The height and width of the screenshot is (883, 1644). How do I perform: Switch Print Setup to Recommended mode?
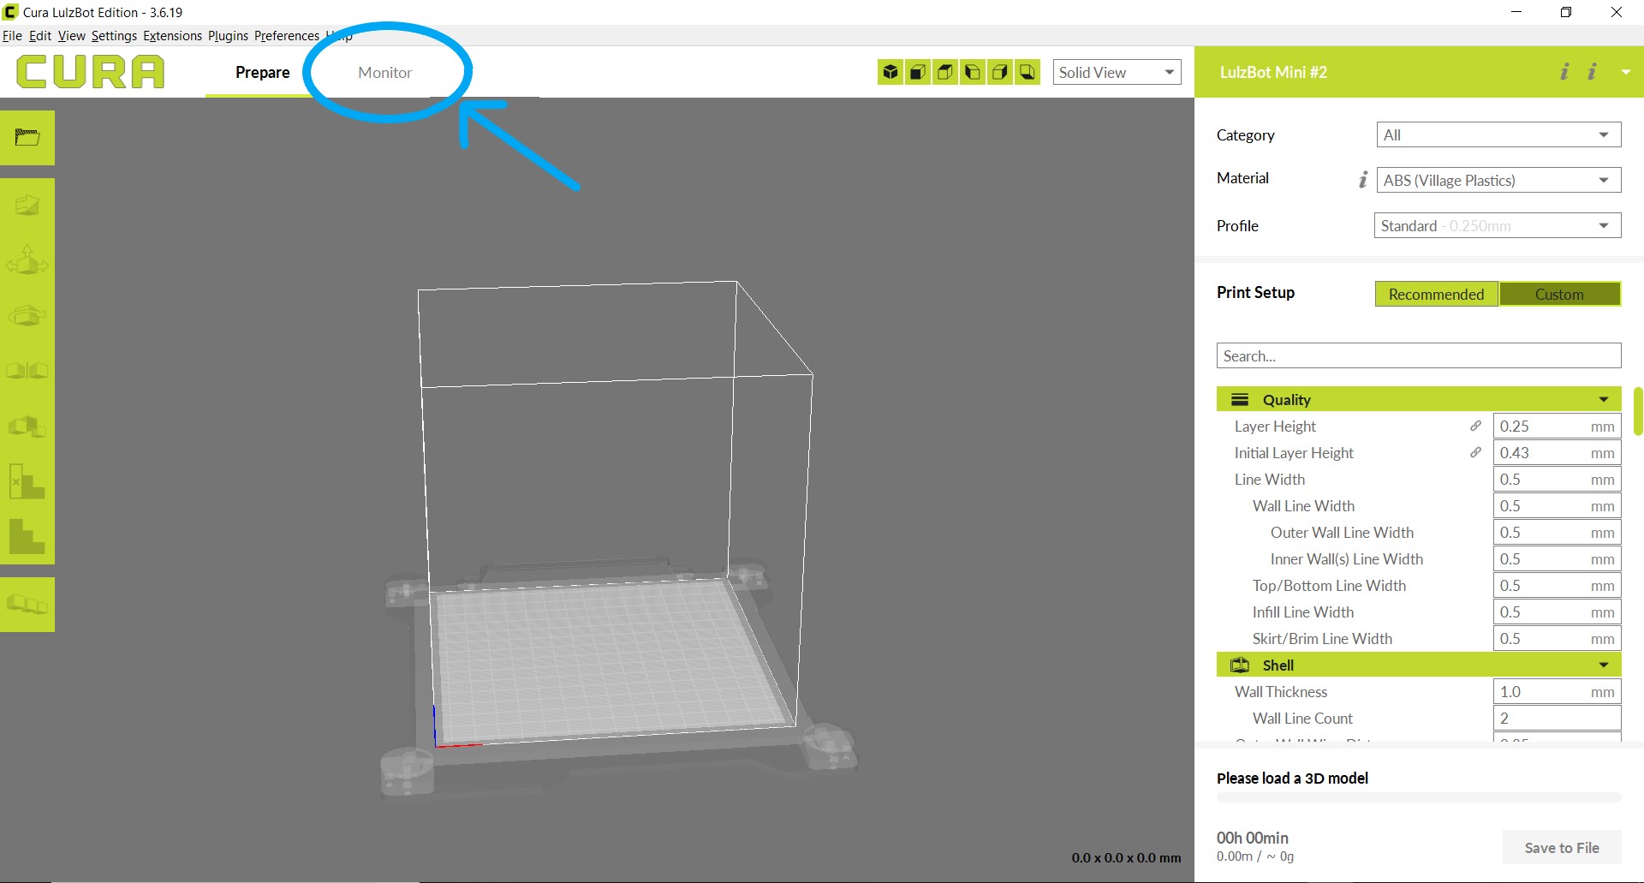[x=1436, y=294]
